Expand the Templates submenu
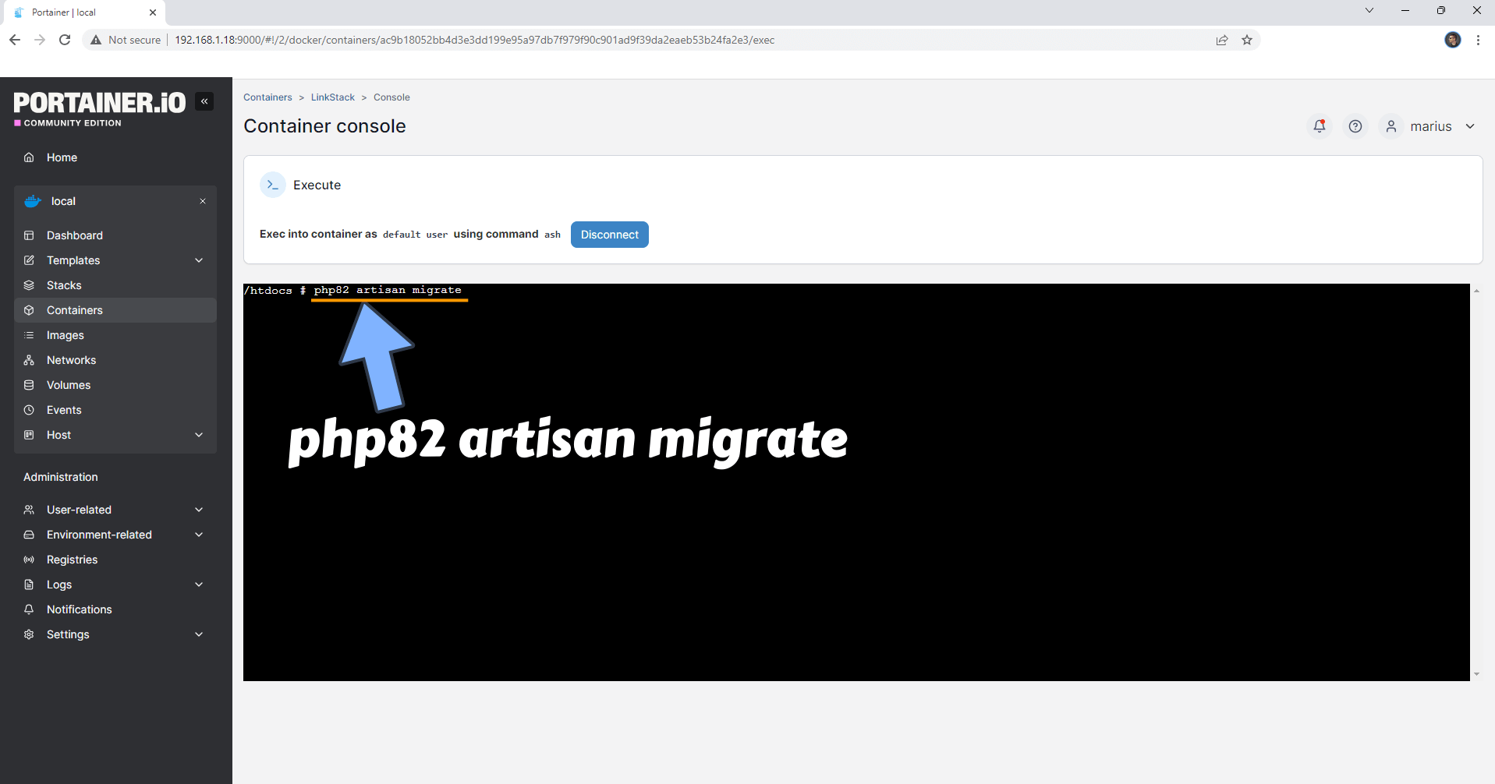 (199, 260)
